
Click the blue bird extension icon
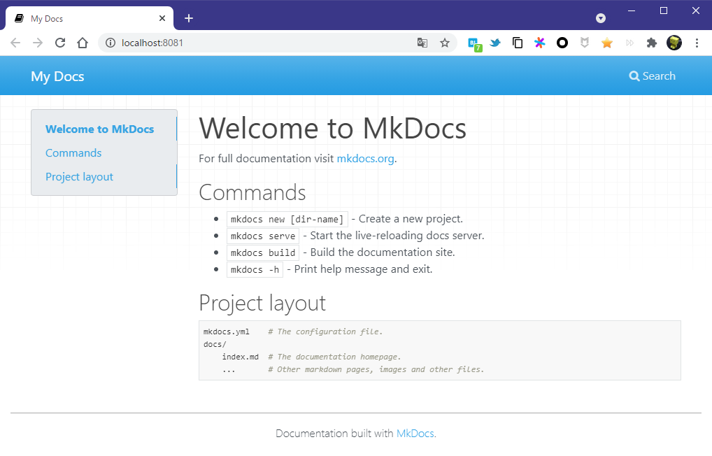(x=495, y=43)
